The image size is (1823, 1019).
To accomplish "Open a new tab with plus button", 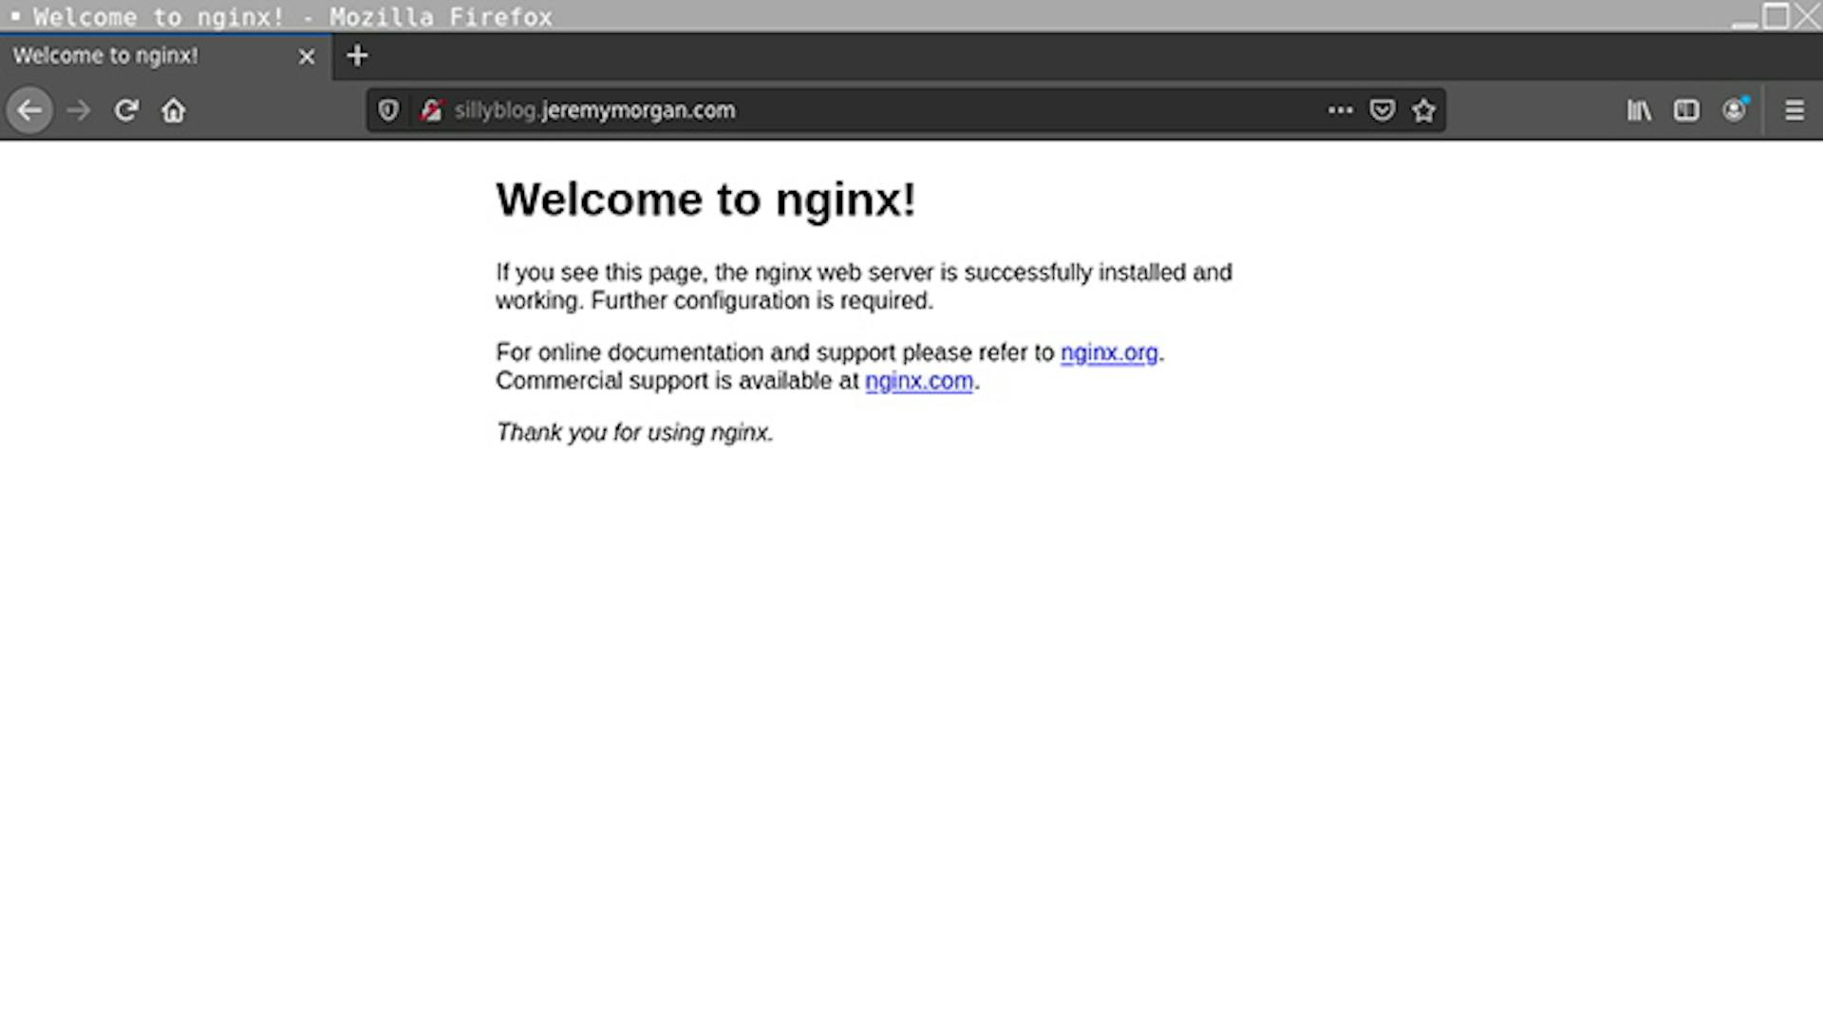I will coord(357,56).
